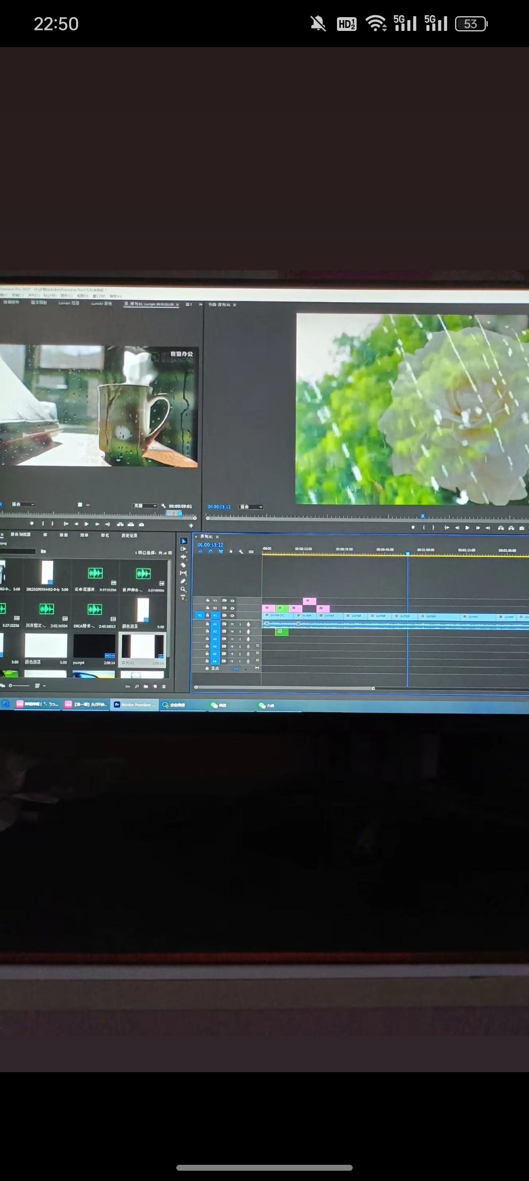Choose the Pen tool in tools panel

183,581
